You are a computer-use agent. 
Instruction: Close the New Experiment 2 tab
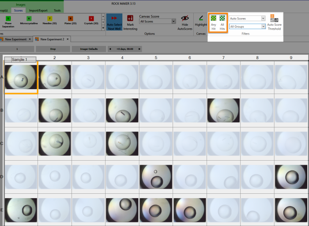click(68, 39)
